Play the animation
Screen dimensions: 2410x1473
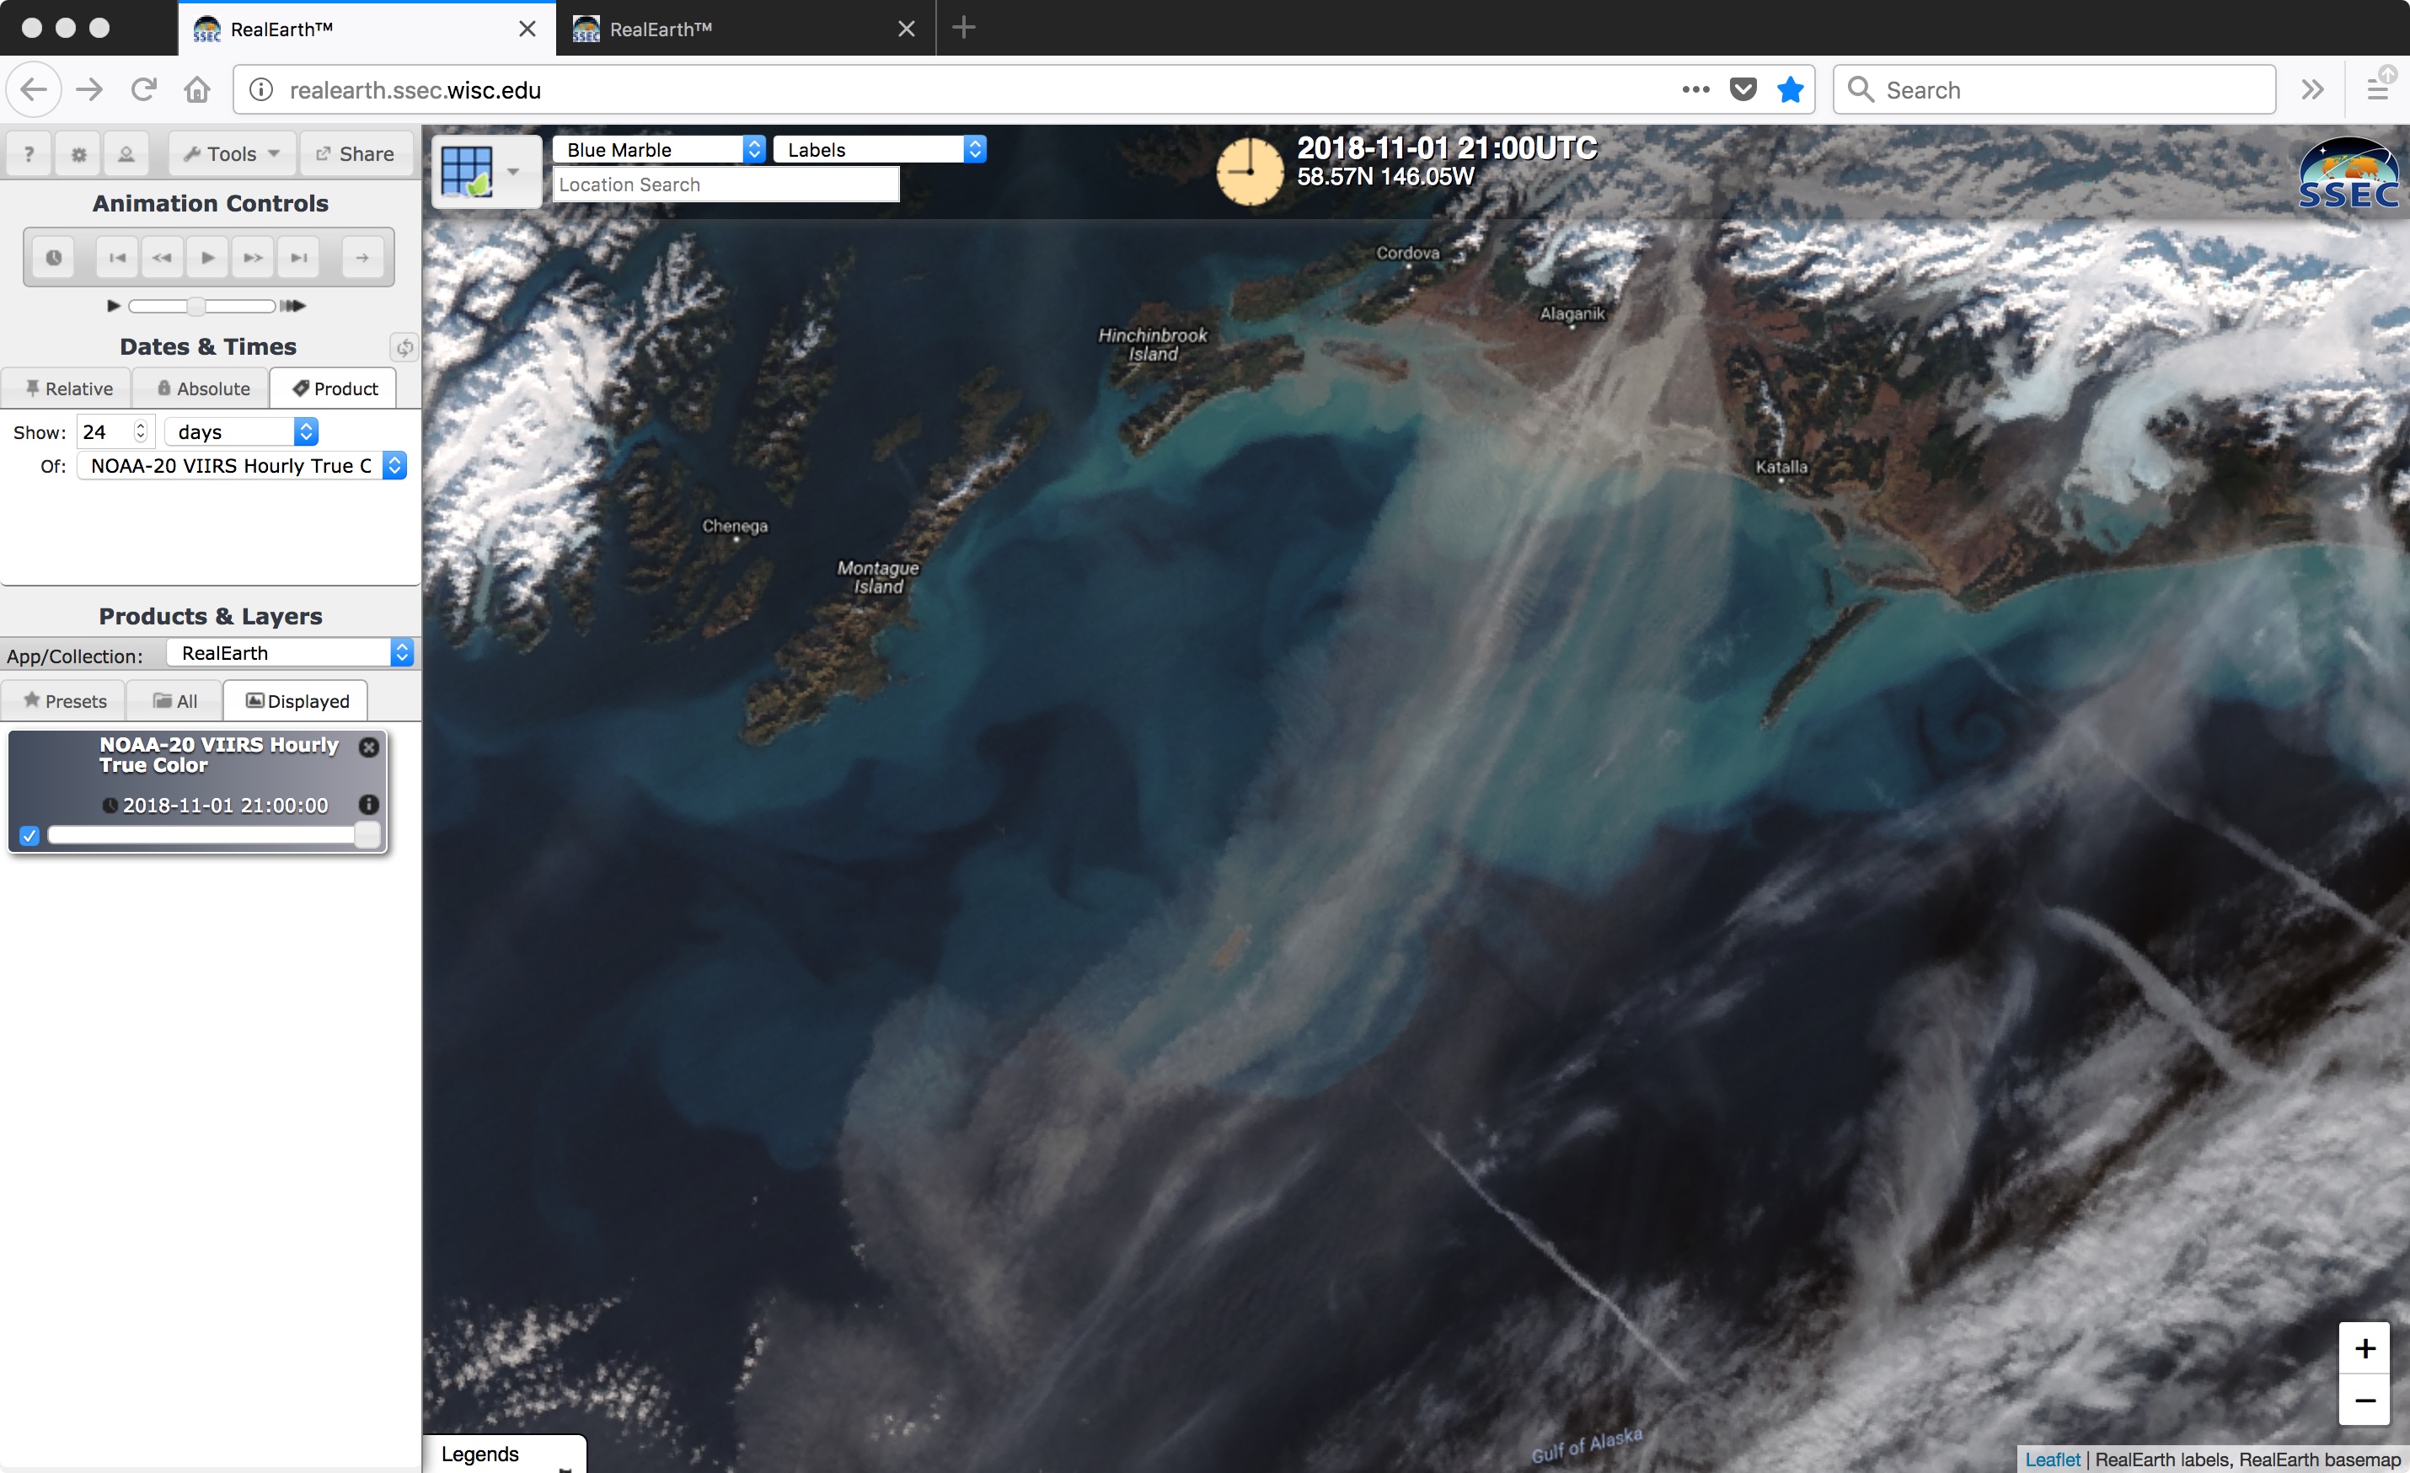click(x=207, y=257)
